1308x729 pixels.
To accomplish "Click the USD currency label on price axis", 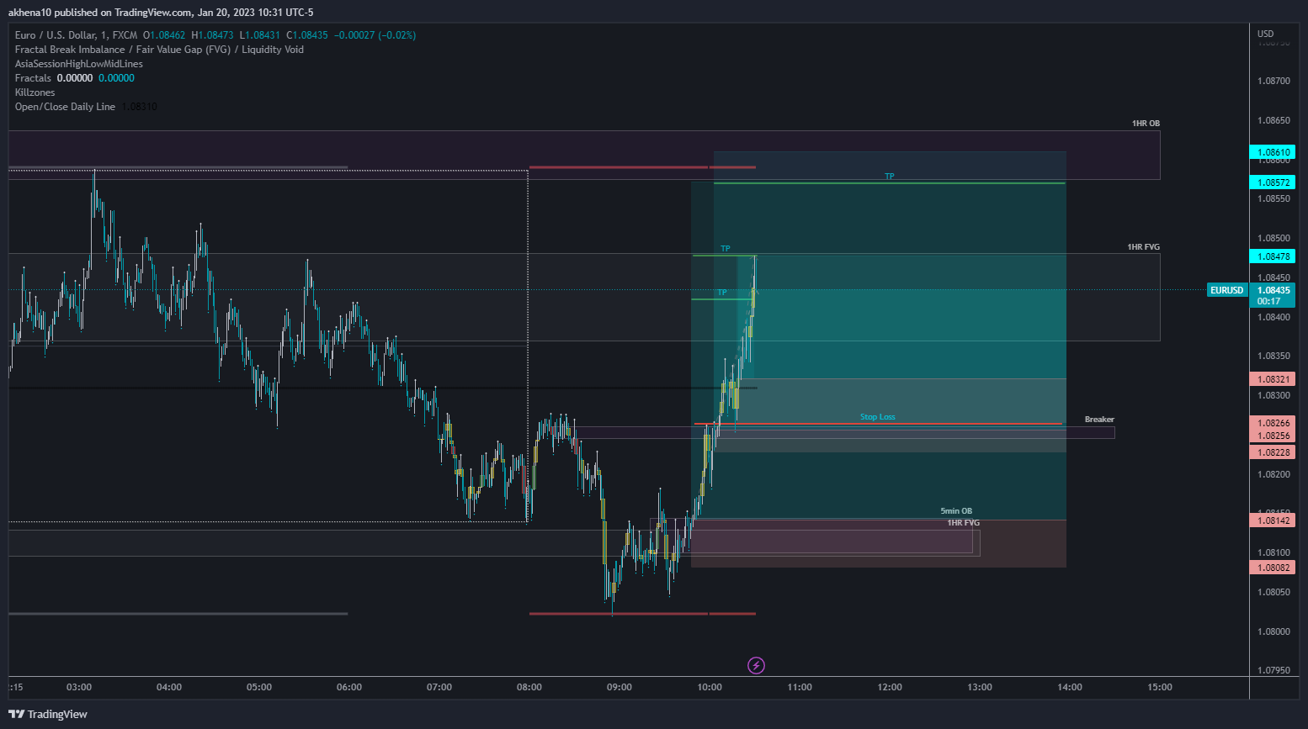I will (x=1266, y=34).
